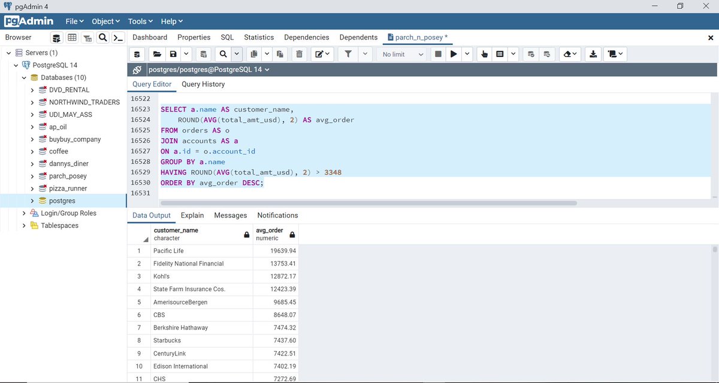Open the Help menu
This screenshot has width=719, height=383.
coord(171,21)
